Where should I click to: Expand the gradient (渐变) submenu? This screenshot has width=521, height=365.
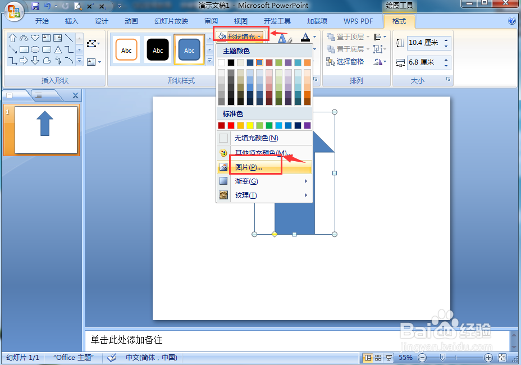coord(264,181)
